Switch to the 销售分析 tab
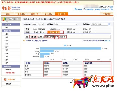This screenshot has height=91, width=117. tap(35, 14)
